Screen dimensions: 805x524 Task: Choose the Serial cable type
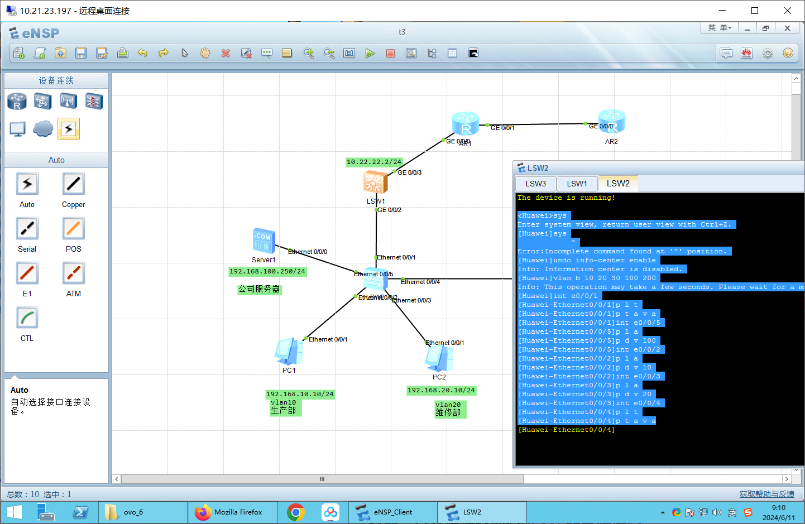[x=27, y=229]
